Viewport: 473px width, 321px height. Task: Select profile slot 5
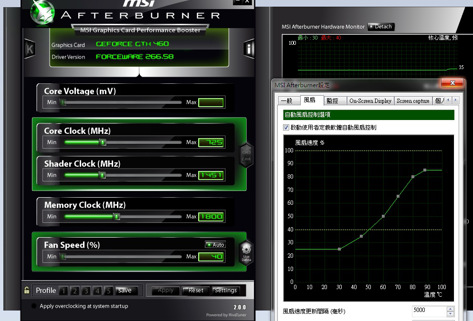pyautogui.click(x=109, y=291)
